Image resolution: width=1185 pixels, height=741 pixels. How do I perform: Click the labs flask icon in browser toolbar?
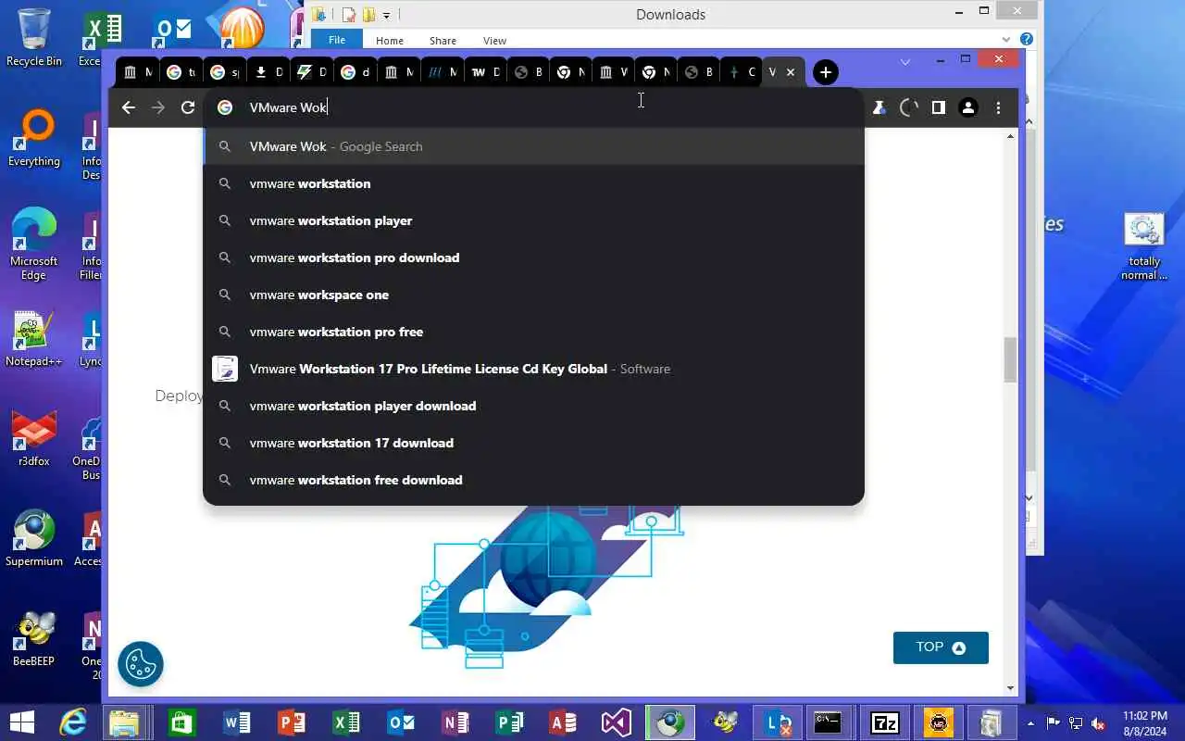click(x=879, y=107)
